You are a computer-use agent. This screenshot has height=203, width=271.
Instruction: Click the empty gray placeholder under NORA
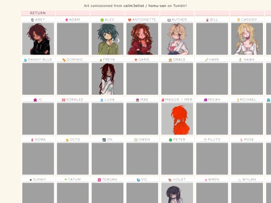point(38,159)
